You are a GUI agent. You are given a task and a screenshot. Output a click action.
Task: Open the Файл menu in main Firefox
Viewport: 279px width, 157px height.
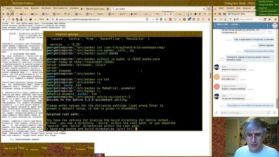tap(9, 8)
